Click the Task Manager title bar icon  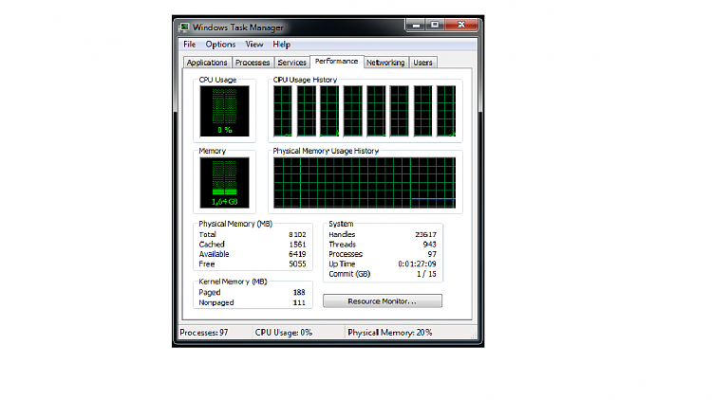(184, 27)
